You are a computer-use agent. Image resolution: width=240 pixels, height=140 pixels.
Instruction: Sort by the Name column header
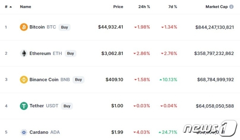pyautogui.click(x=26, y=7)
